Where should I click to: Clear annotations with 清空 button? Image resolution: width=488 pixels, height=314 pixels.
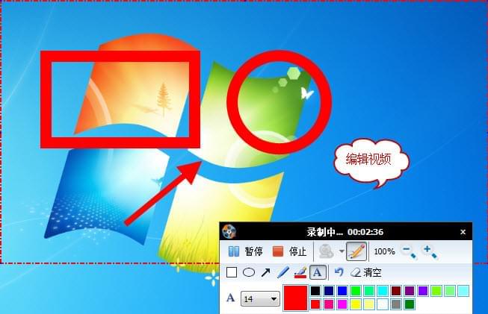tap(366, 272)
